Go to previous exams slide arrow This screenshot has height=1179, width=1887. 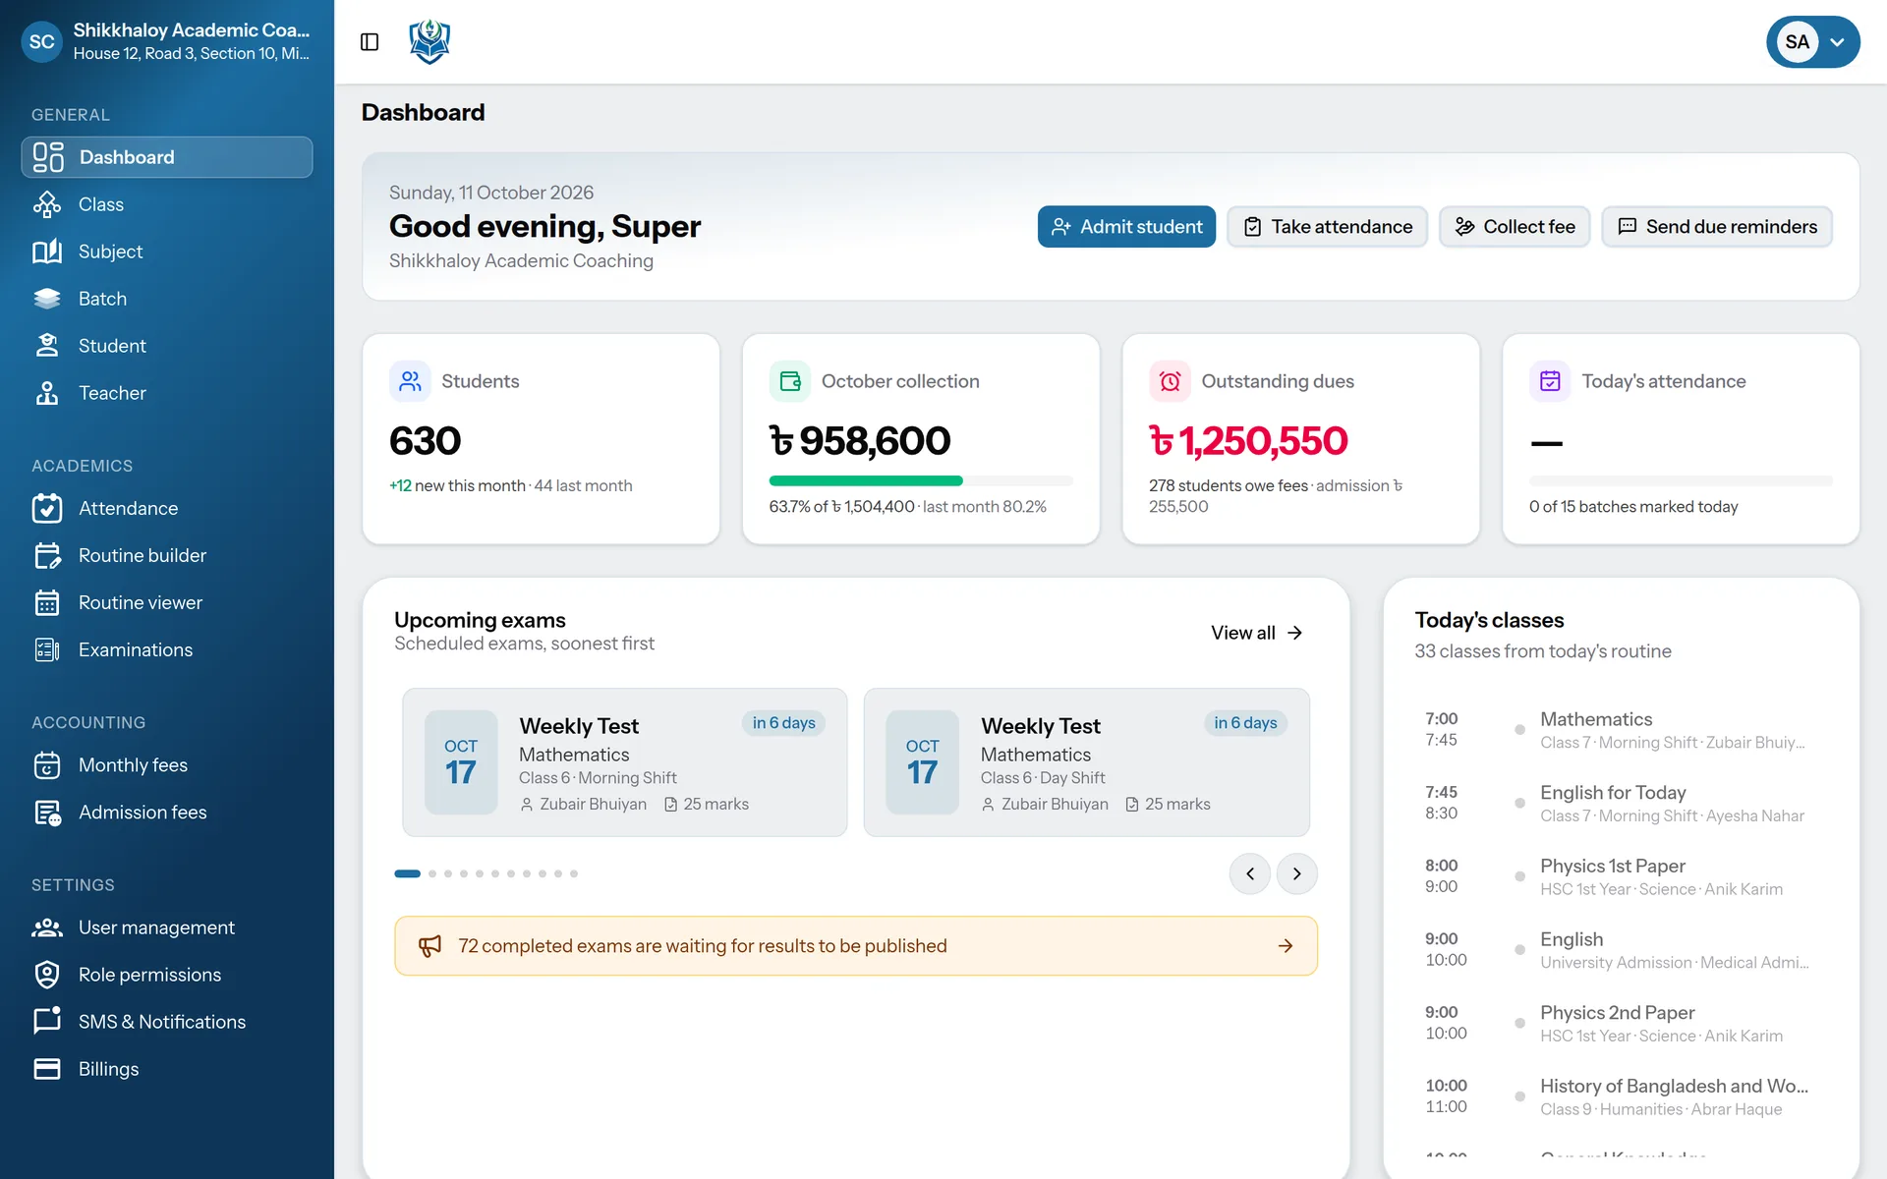click(x=1250, y=873)
